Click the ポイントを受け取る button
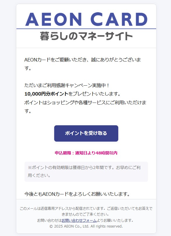The image size is (171, 236). point(86,133)
